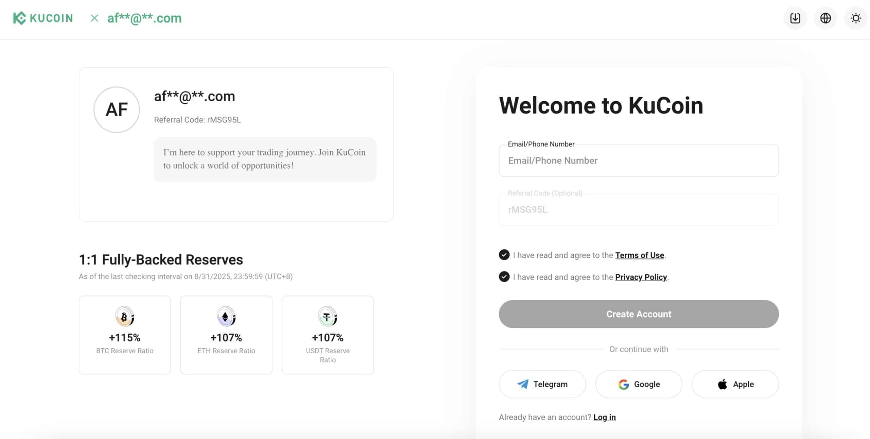This screenshot has height=439, width=870.
Task: Switch display theme using the sun icon
Action: click(x=856, y=18)
